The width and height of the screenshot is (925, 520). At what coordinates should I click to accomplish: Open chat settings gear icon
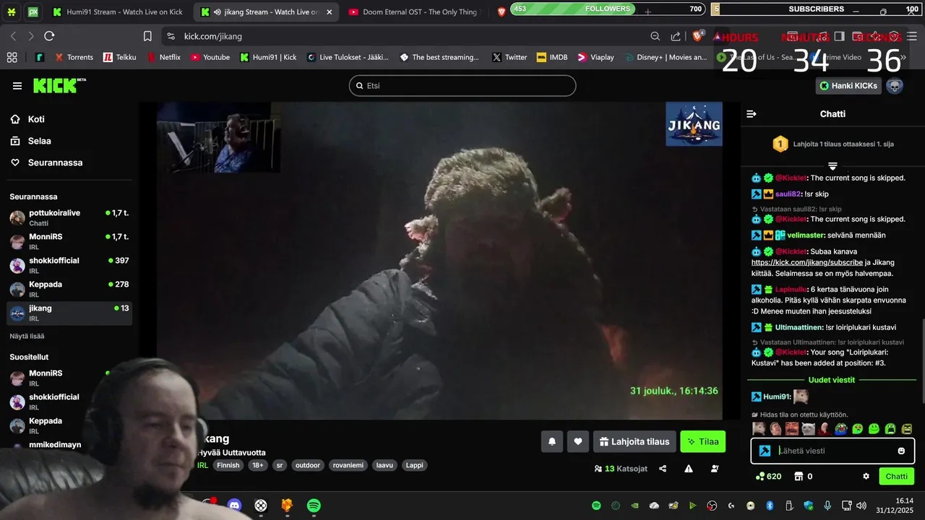866,476
